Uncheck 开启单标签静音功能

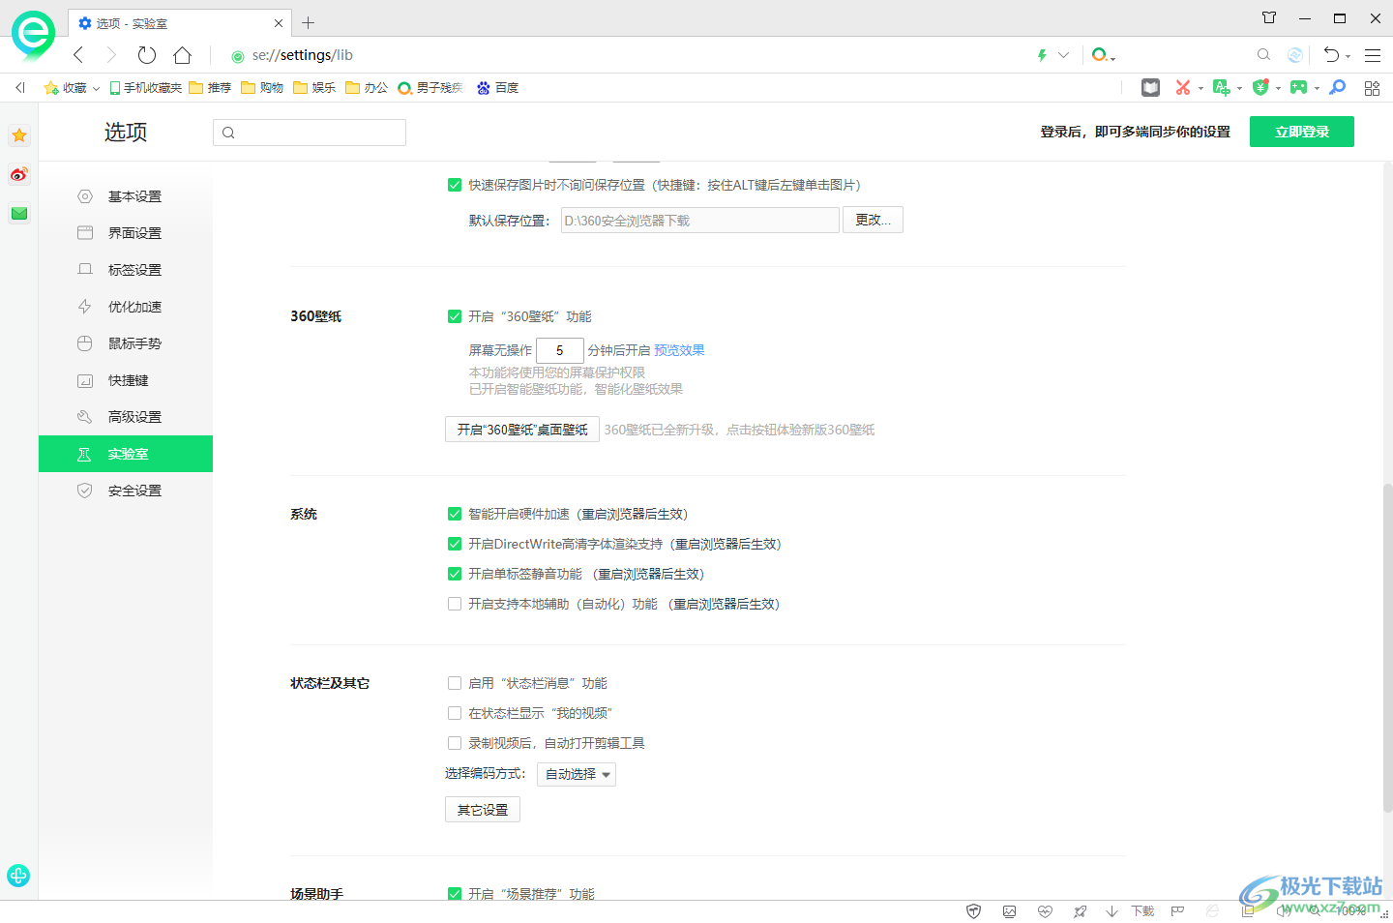[455, 574]
